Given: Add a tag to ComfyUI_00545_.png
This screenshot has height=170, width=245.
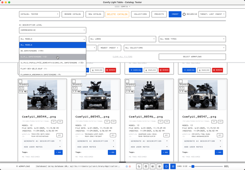Looking at the screenshot, I should 112,152.
